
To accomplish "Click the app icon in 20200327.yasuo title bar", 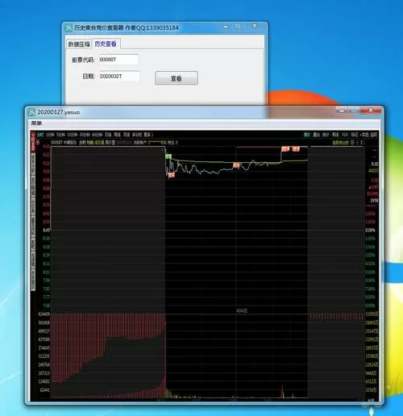I will [31, 112].
